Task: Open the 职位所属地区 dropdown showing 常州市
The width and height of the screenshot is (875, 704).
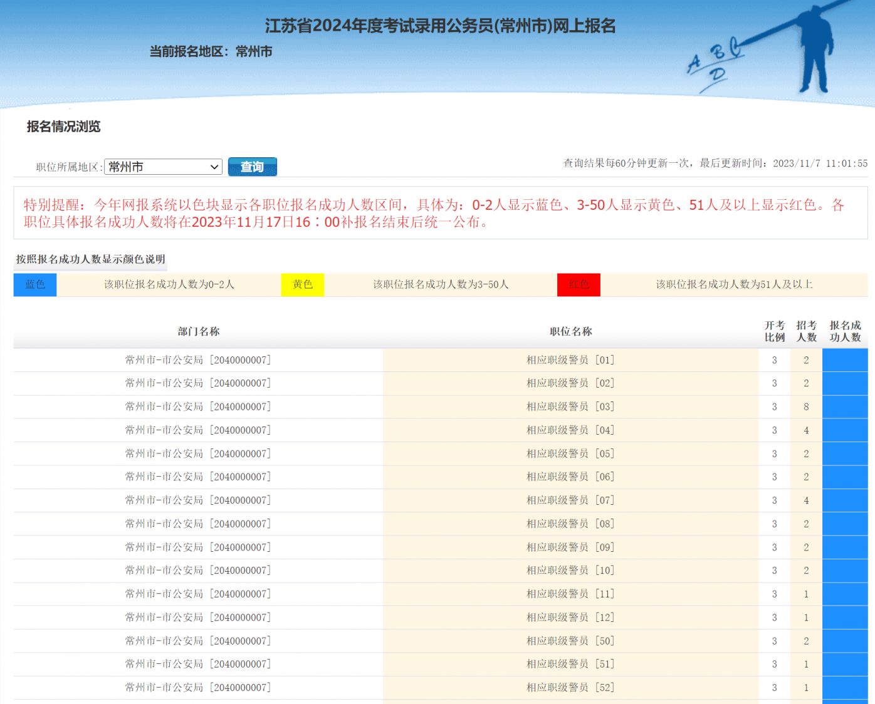Action: [163, 167]
